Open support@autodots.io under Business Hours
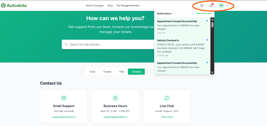267x126 pixels. (x=115, y=117)
